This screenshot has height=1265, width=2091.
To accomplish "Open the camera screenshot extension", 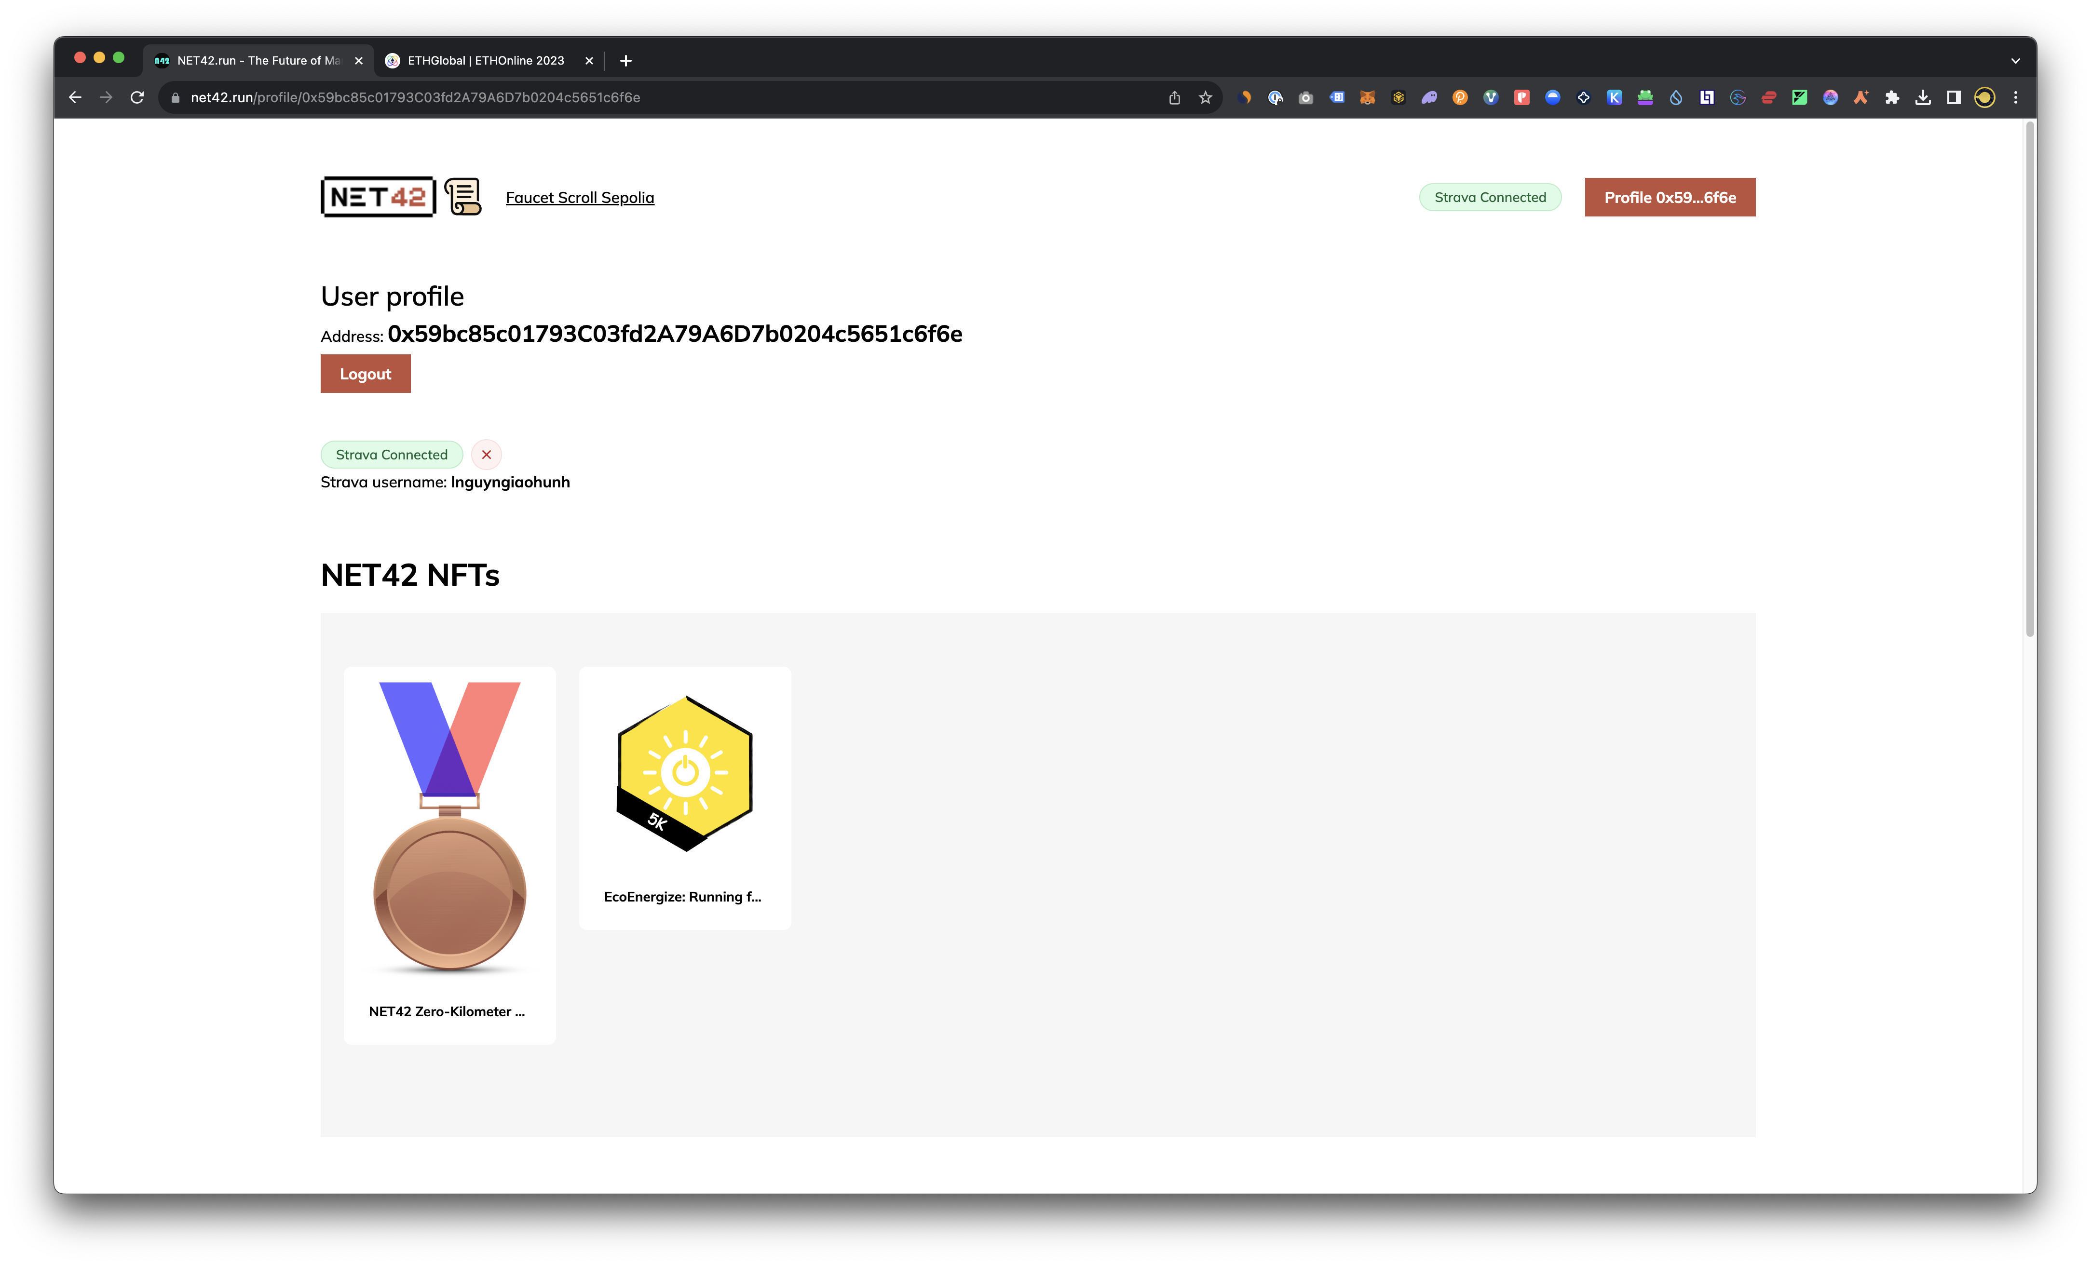I will click(x=1305, y=97).
